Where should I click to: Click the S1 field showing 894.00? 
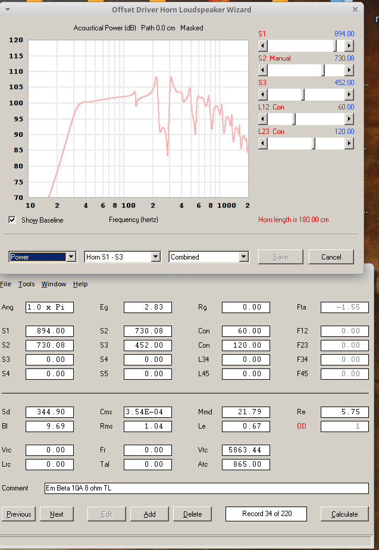(x=50, y=331)
